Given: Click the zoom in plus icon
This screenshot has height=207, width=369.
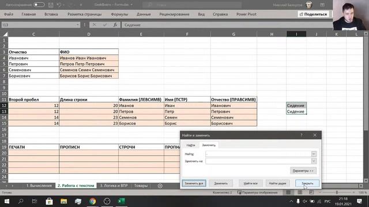Looking at the screenshot, I should pyautogui.click(x=353, y=193).
